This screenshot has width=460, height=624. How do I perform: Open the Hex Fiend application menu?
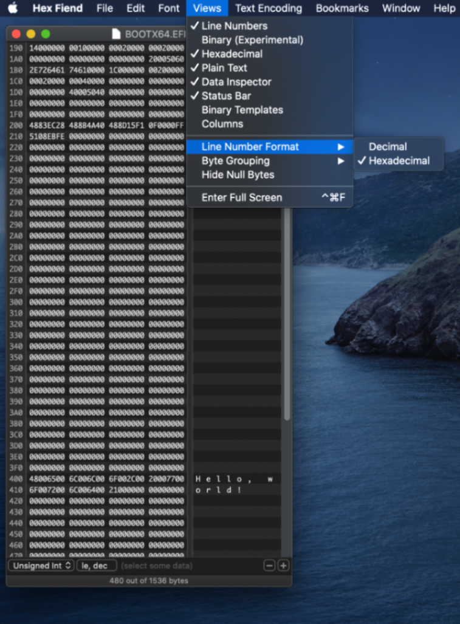point(58,8)
